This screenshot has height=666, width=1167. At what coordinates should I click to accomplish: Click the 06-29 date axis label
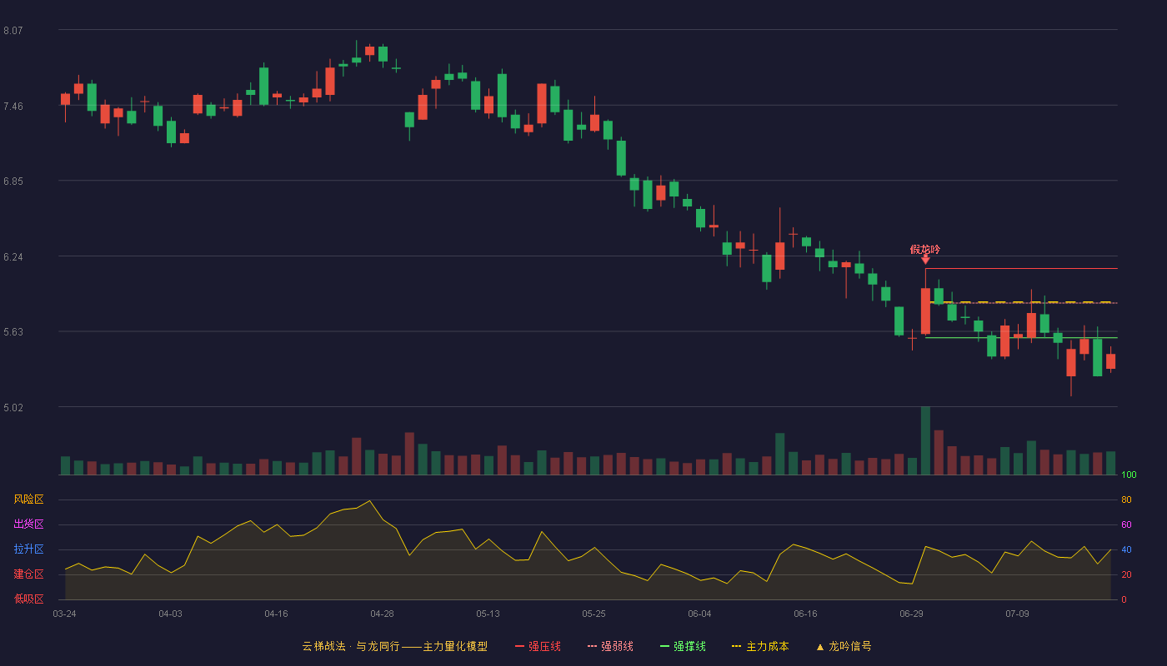[x=911, y=614]
